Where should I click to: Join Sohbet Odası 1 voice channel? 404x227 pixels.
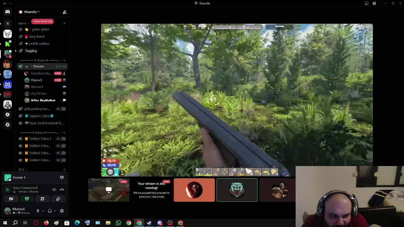(x=42, y=139)
